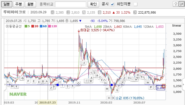The height and width of the screenshot is (105, 185).
Task: Click the 종 closing-price badge icon
Action: coord(100,12)
